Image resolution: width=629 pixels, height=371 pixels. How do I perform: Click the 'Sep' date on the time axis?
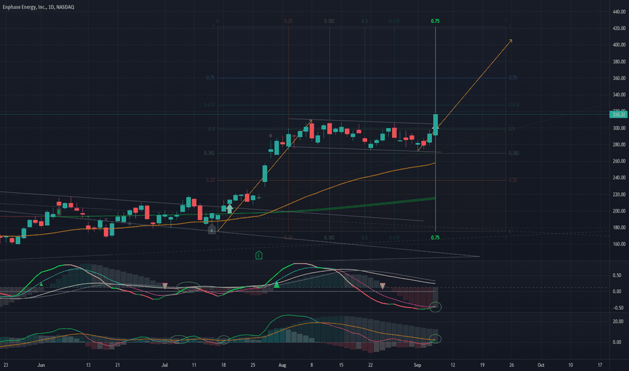418,365
